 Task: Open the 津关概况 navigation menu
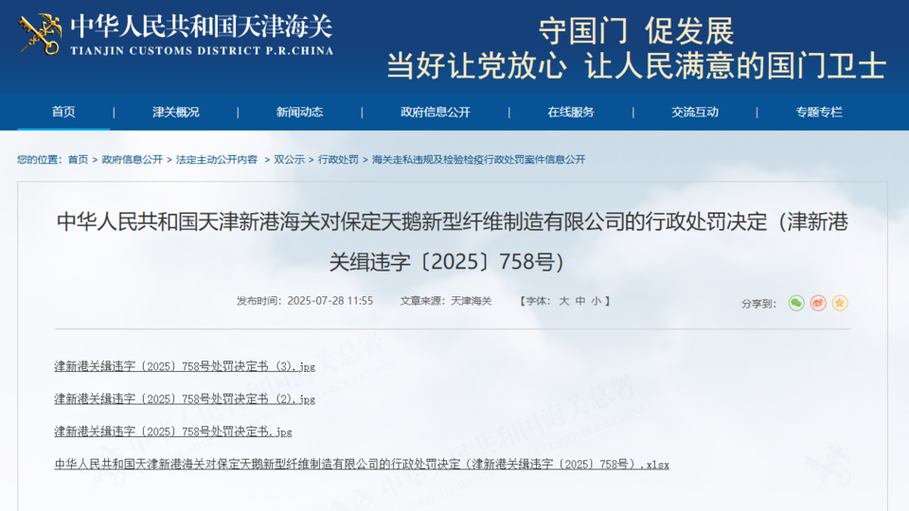176,112
